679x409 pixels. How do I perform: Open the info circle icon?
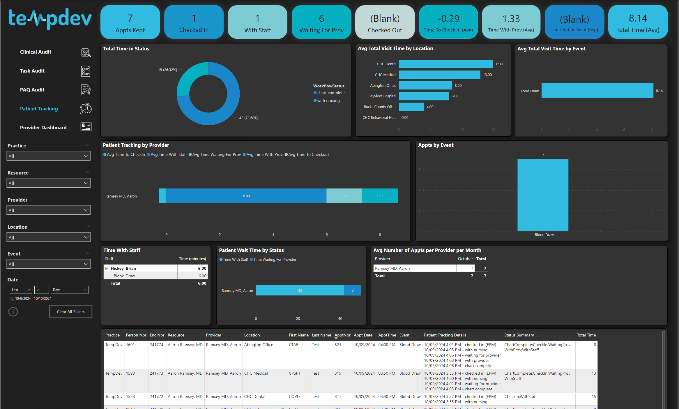tap(13, 312)
